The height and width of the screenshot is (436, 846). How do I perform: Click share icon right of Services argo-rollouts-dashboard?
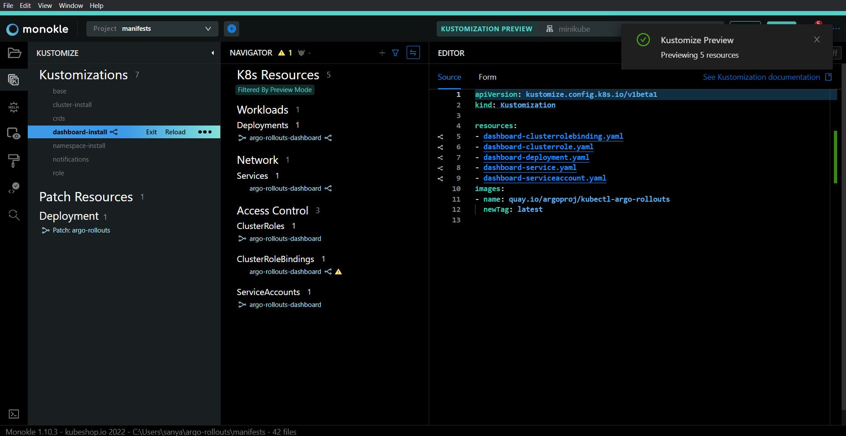pyautogui.click(x=328, y=188)
